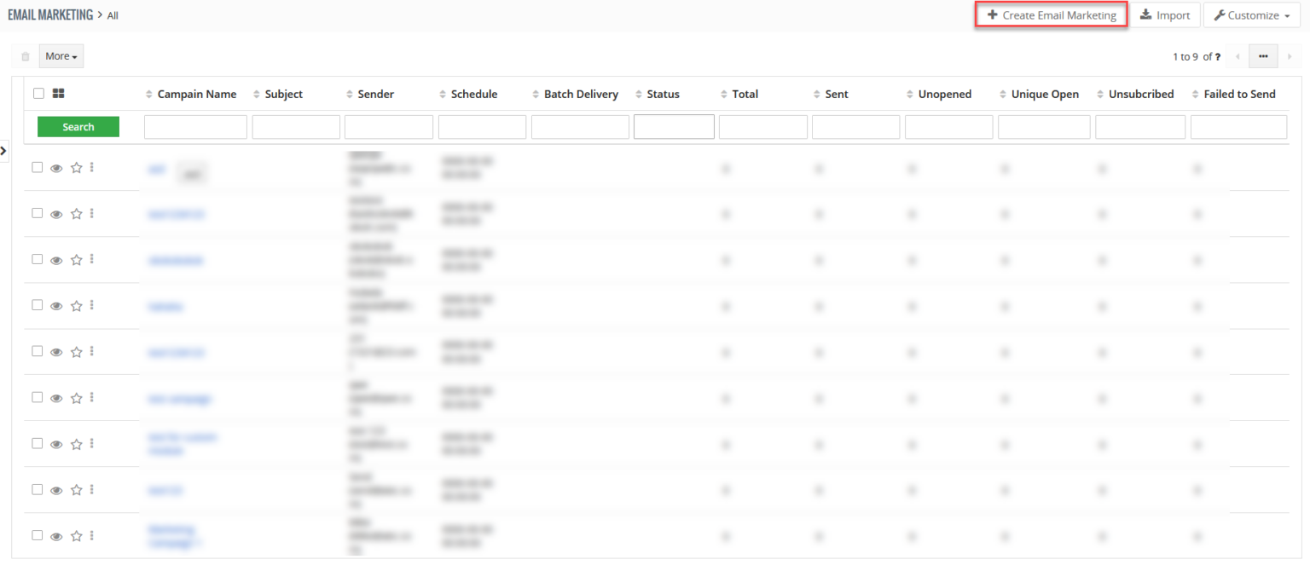Click into the Subject filter input field
Image resolution: width=1310 pixels, height=565 pixels.
click(296, 126)
